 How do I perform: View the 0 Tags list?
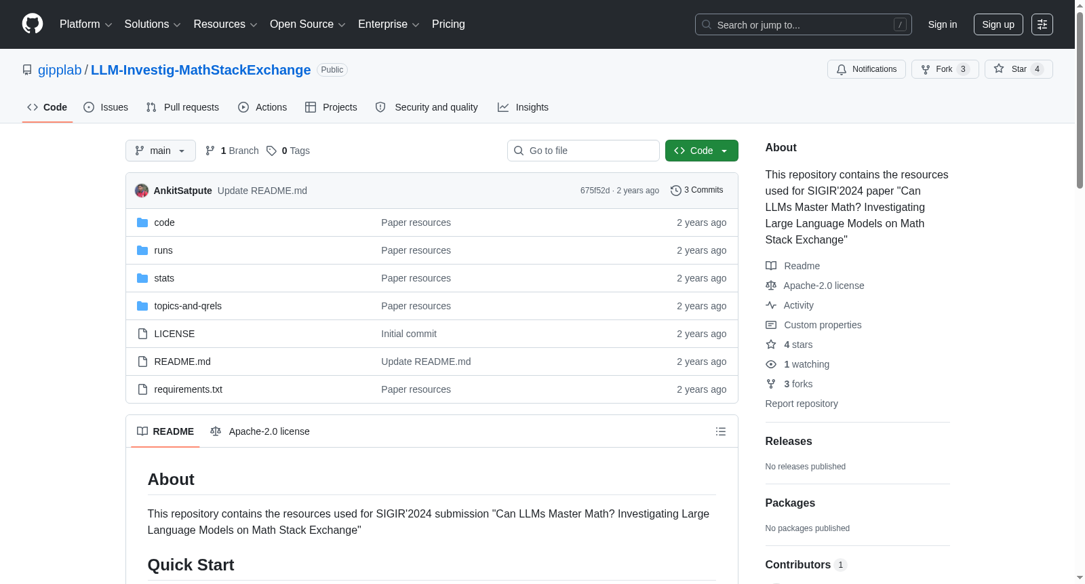click(x=288, y=151)
